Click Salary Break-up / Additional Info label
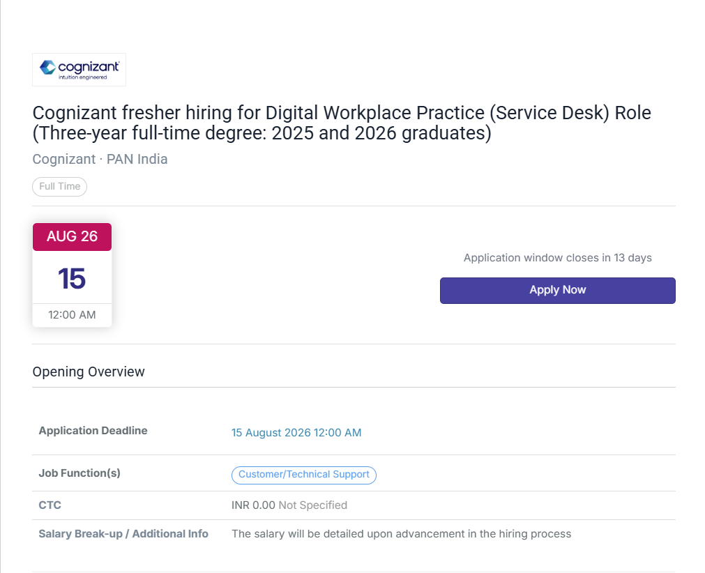This screenshot has height=573, width=705. pos(123,534)
